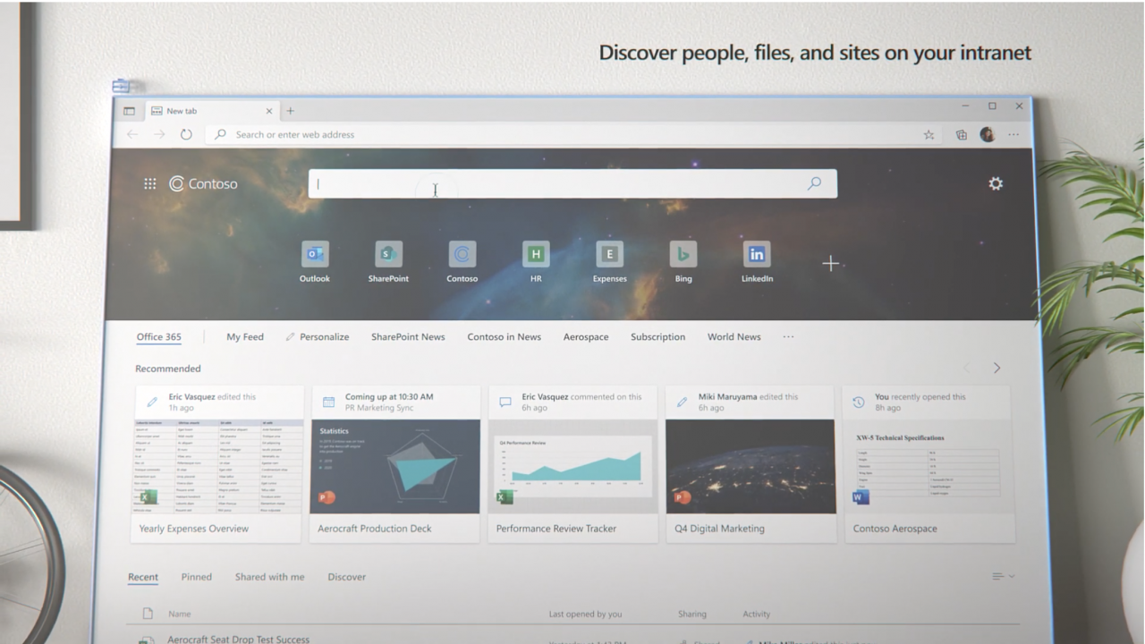
Task: Open Contoso Aerospace document card
Action: point(929,463)
